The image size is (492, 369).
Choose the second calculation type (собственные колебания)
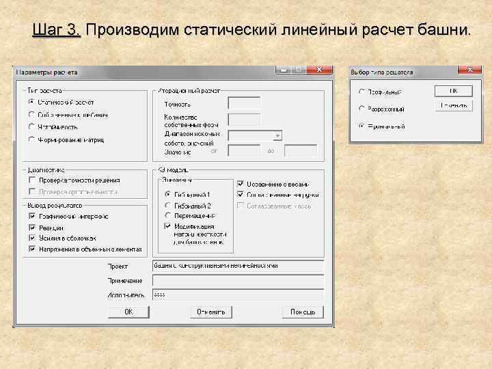tap(31, 115)
